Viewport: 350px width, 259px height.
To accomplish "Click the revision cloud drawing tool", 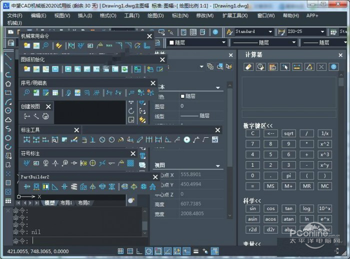I will [x=8, y=120].
